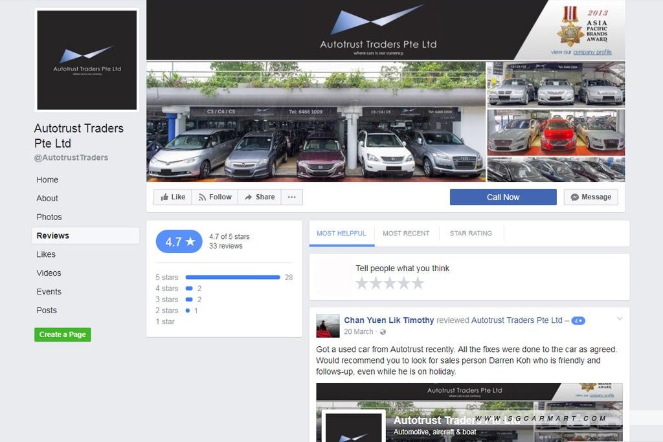Open the Star Rating filter tab
The width and height of the screenshot is (663, 442).
471,233
